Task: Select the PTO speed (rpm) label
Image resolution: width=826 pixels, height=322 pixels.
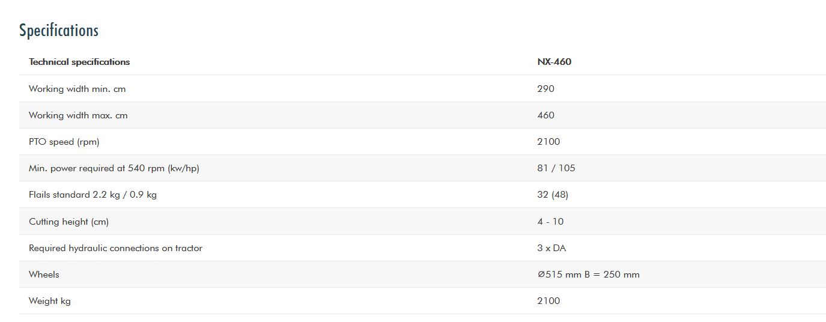Action: pos(64,142)
